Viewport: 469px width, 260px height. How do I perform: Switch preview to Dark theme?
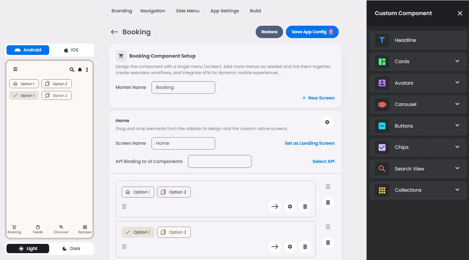[71, 249]
